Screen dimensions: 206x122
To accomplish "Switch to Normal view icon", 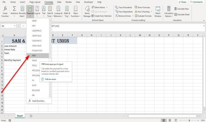I will coord(164,120).
